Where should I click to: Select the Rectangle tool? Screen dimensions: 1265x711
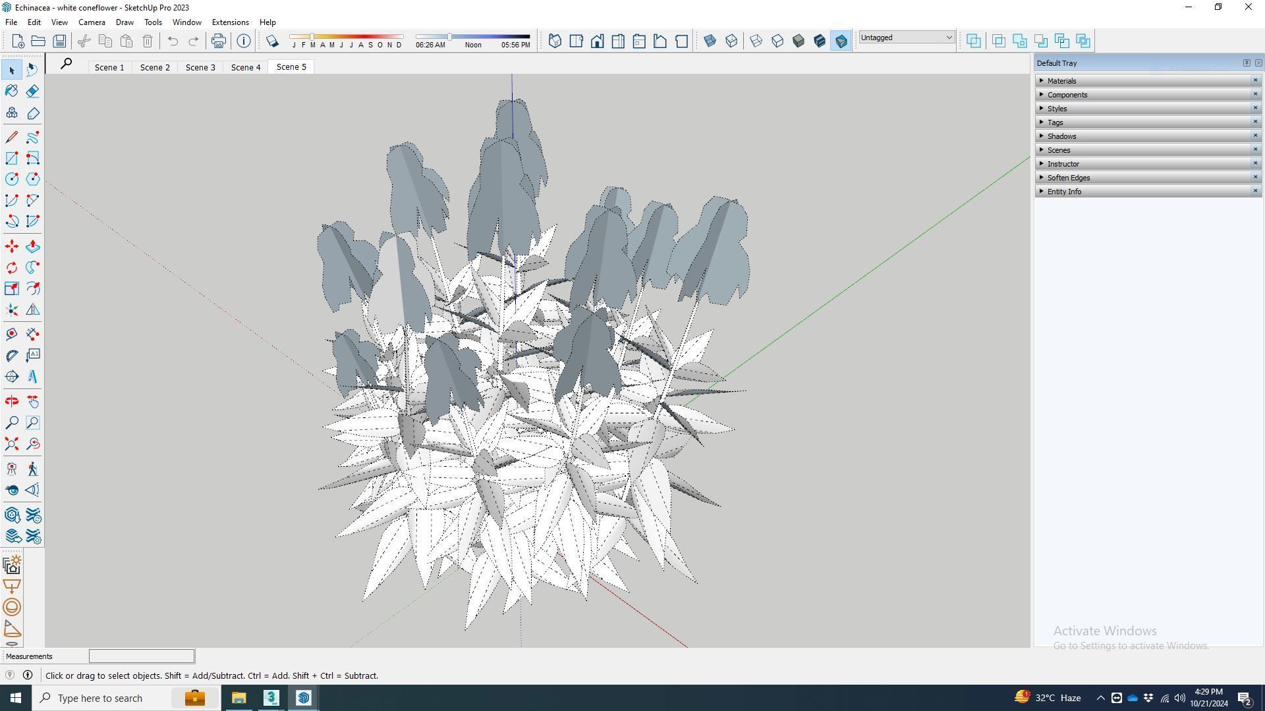[x=12, y=158]
